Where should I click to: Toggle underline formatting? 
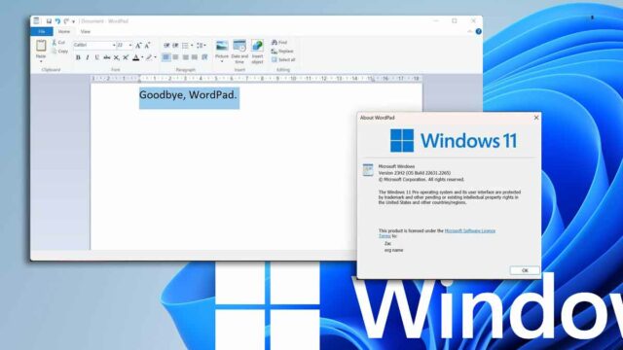point(97,57)
